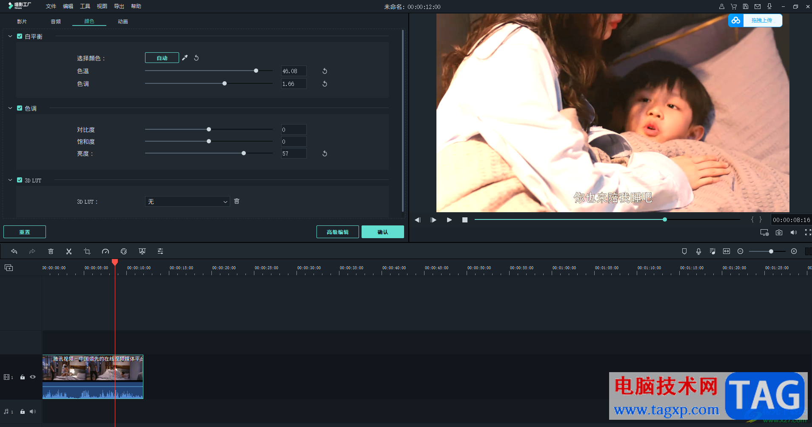812x427 pixels.
Task: Open the green screen tool icon
Action: point(142,251)
